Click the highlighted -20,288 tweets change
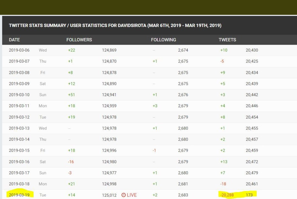297x199 pixels. click(227, 195)
